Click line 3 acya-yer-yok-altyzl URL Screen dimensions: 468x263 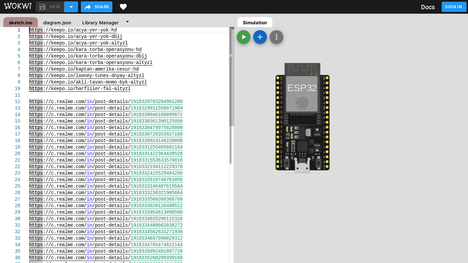[x=78, y=43]
